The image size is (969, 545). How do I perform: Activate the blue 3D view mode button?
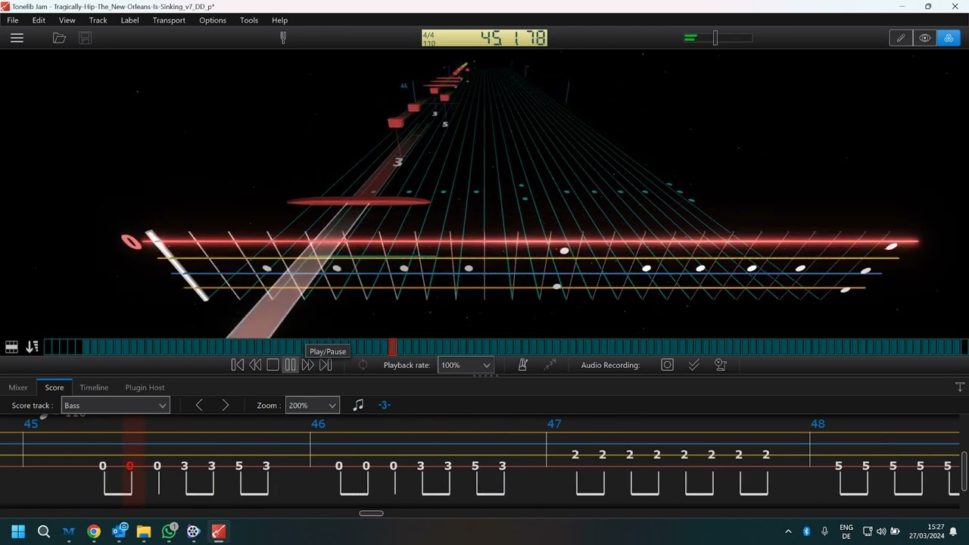[x=949, y=38]
